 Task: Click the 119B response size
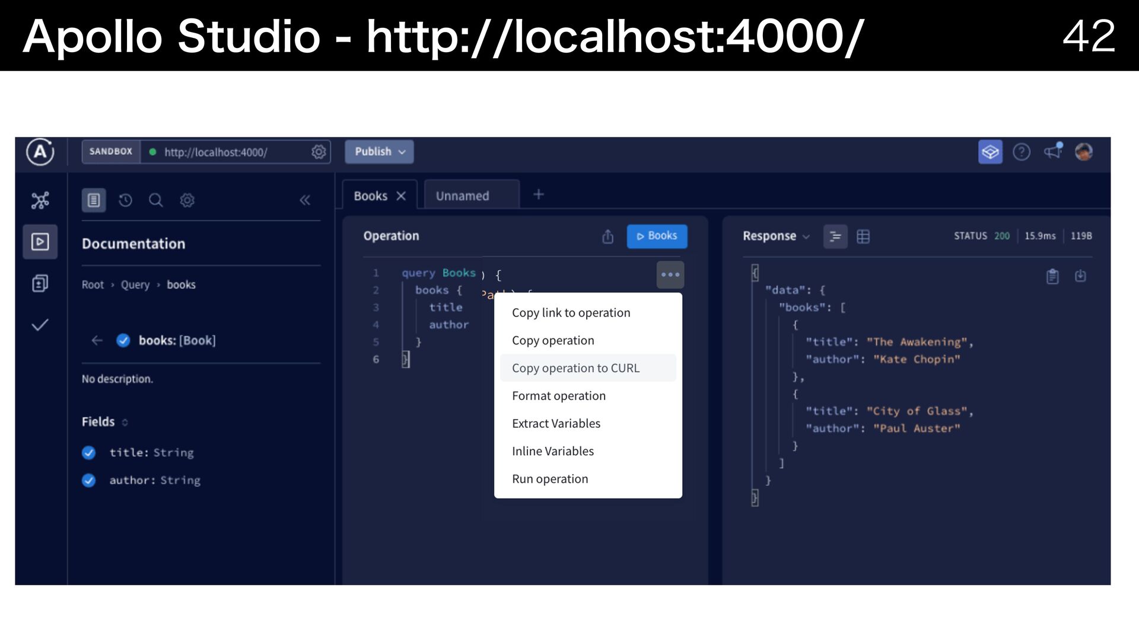click(x=1081, y=236)
